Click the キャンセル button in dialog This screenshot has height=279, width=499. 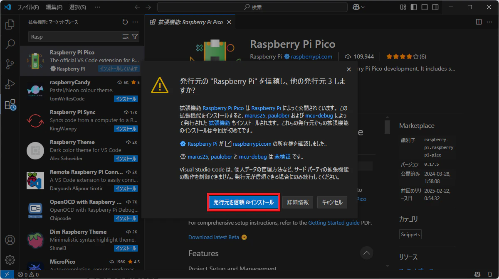[x=332, y=202]
